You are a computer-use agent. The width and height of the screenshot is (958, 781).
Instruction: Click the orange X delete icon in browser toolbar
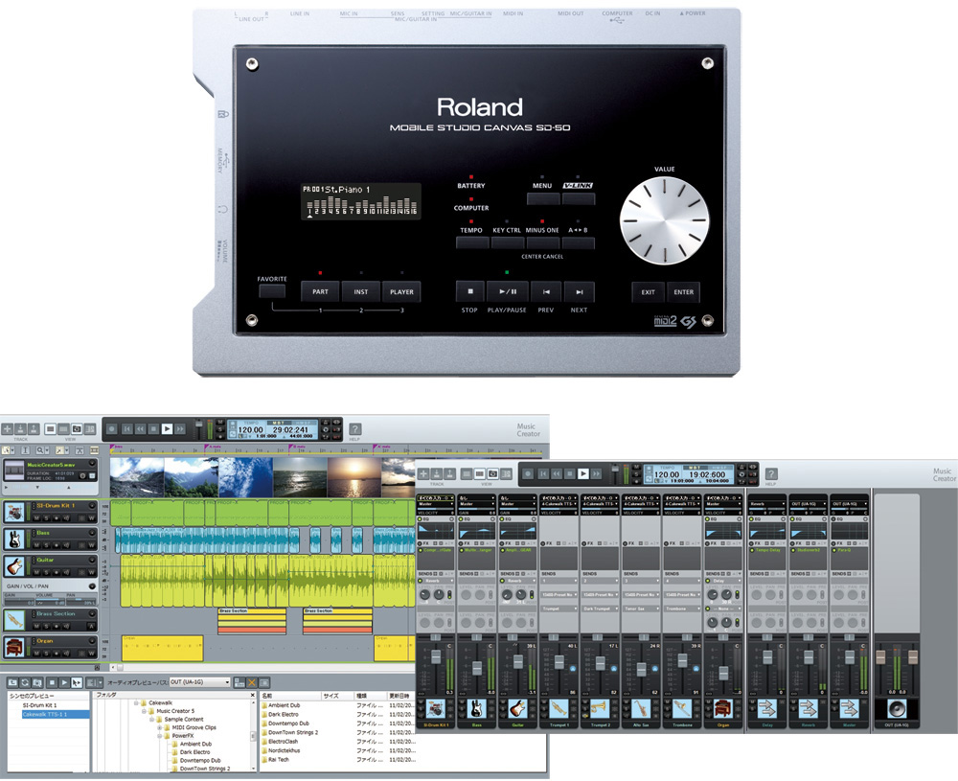(252, 682)
